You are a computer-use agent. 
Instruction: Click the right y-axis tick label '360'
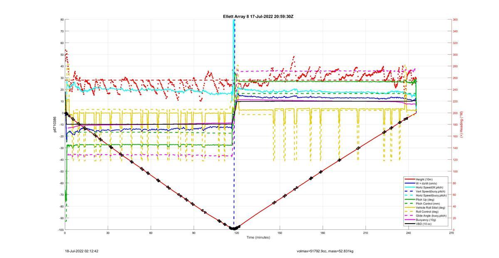pos(455,19)
